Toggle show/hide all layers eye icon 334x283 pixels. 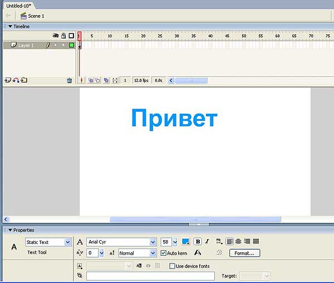(55, 36)
